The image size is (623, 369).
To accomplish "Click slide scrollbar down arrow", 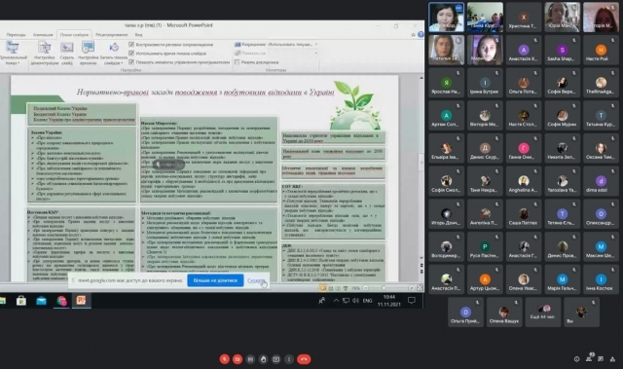I will 421,258.
